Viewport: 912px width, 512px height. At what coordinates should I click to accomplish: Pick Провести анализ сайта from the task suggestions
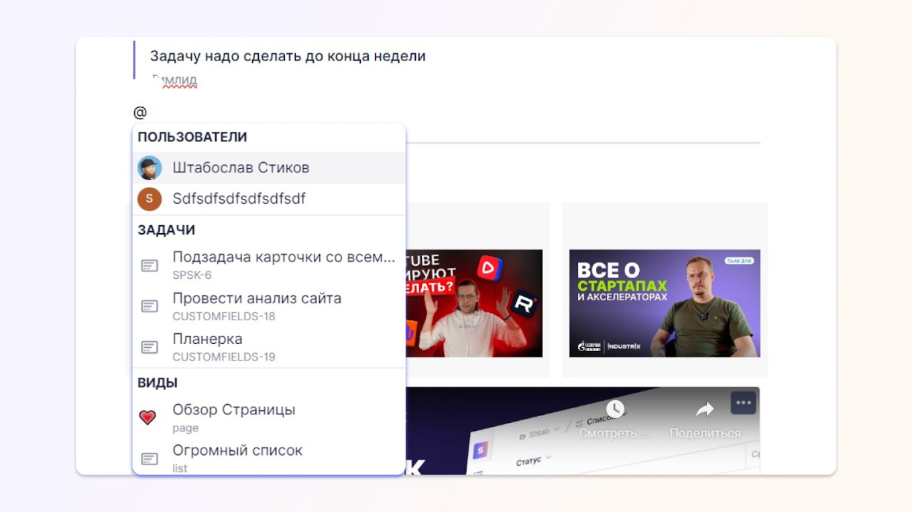pos(257,298)
